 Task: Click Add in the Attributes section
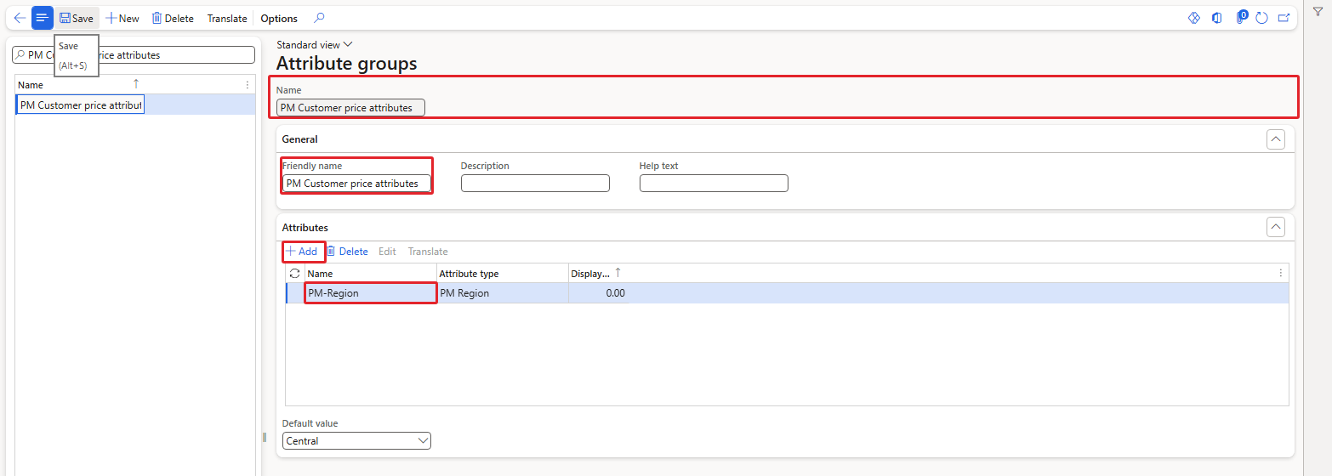click(301, 252)
